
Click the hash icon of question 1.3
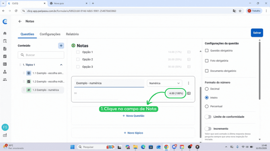(29, 90)
